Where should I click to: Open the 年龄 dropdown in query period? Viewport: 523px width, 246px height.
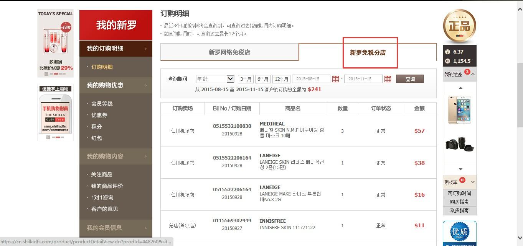[215, 79]
